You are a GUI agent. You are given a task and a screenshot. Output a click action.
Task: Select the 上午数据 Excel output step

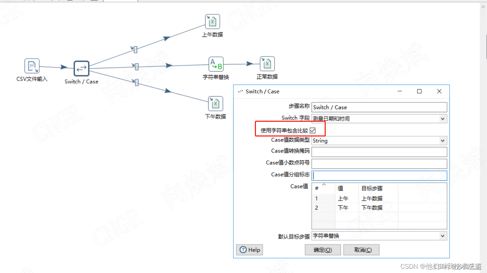click(x=212, y=21)
